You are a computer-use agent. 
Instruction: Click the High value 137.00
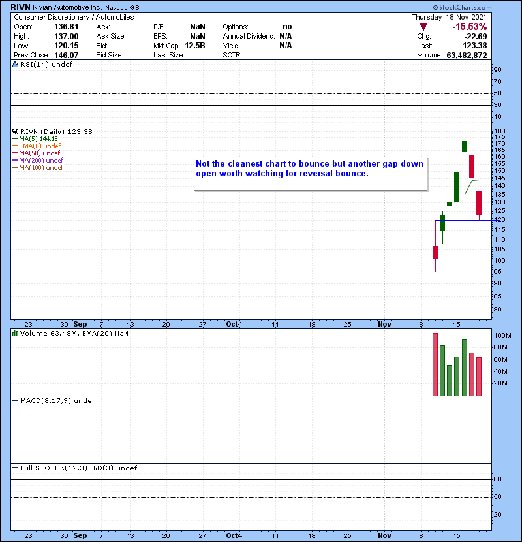(x=67, y=37)
